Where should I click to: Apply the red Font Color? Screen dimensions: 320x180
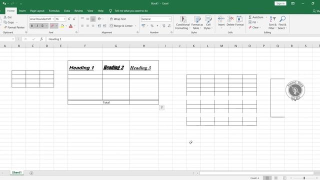click(70, 25)
